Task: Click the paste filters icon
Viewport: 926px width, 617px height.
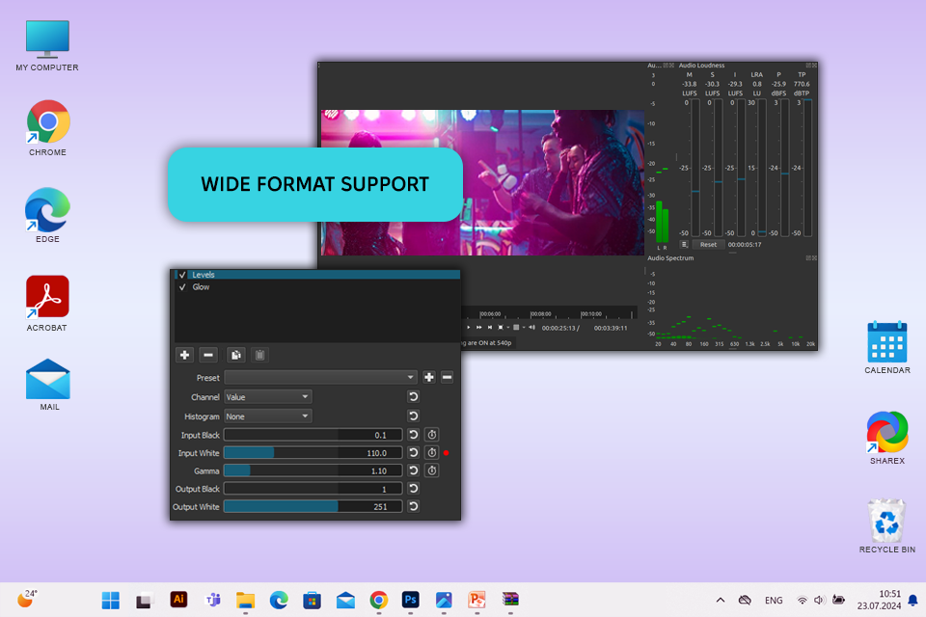Action: pos(259,355)
